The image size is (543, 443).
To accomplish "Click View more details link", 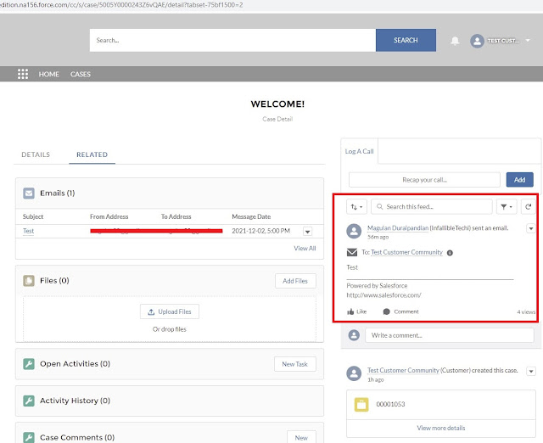I will (441, 428).
